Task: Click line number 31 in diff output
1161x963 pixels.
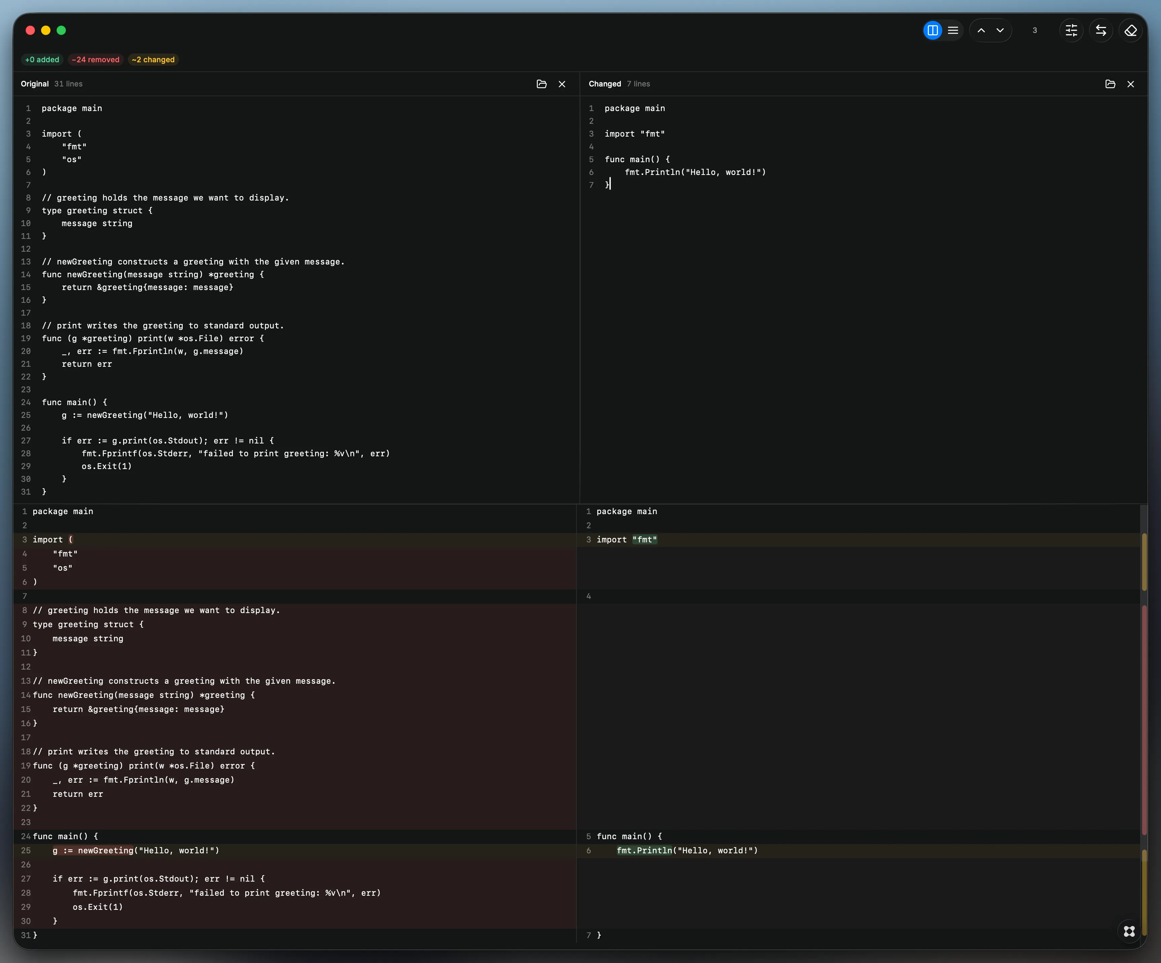Action: pyautogui.click(x=26, y=935)
